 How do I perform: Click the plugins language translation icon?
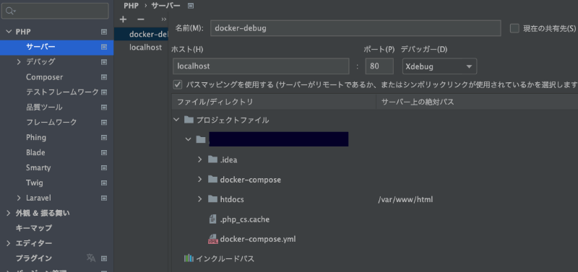point(91,258)
